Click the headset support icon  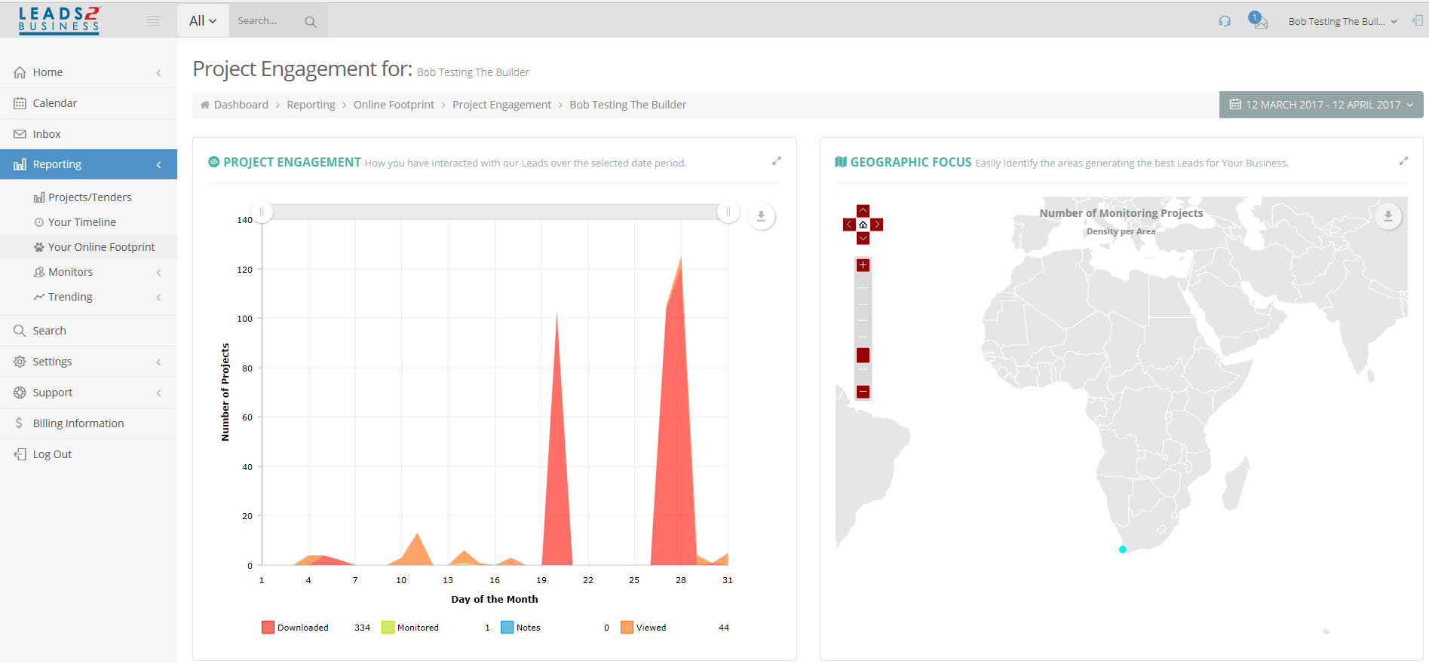coord(1224,21)
